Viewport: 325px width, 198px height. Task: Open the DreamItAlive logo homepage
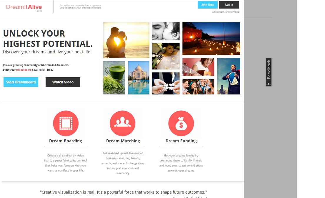pos(24,7)
